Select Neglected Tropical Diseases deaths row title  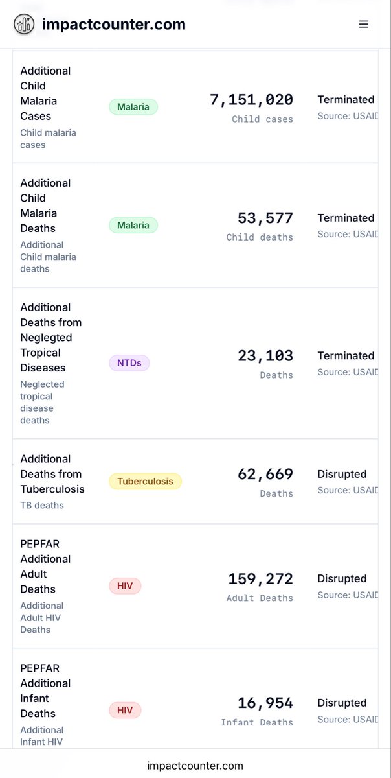[x=50, y=337]
